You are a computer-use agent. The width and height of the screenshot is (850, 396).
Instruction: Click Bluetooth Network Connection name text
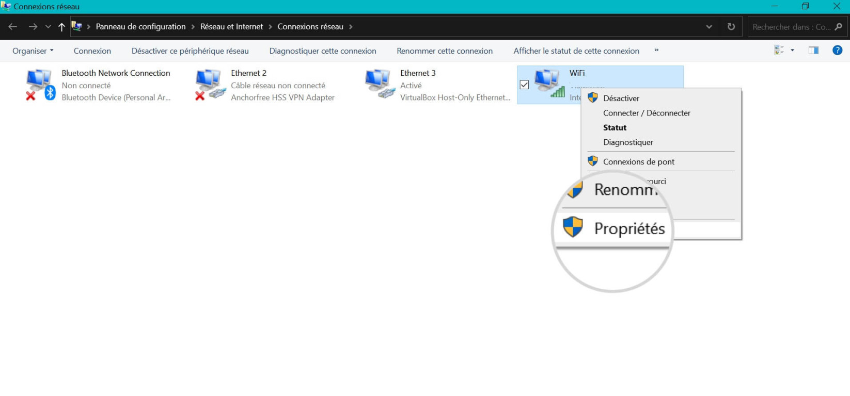point(116,73)
